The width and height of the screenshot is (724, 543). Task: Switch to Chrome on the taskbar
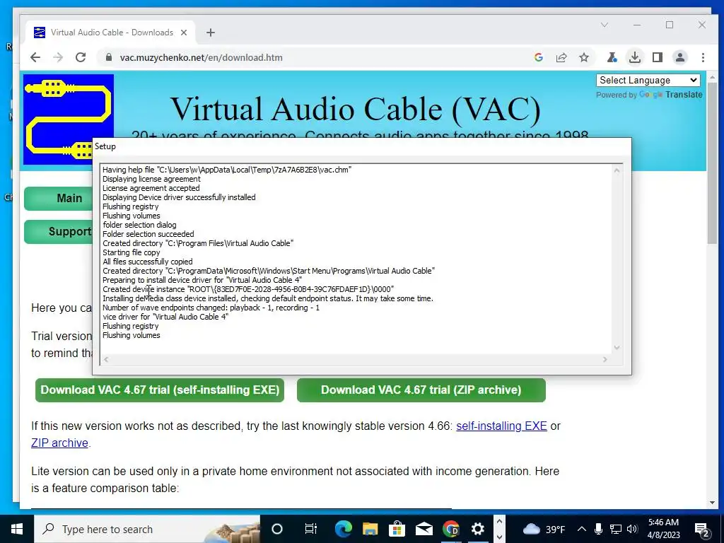coord(450,529)
